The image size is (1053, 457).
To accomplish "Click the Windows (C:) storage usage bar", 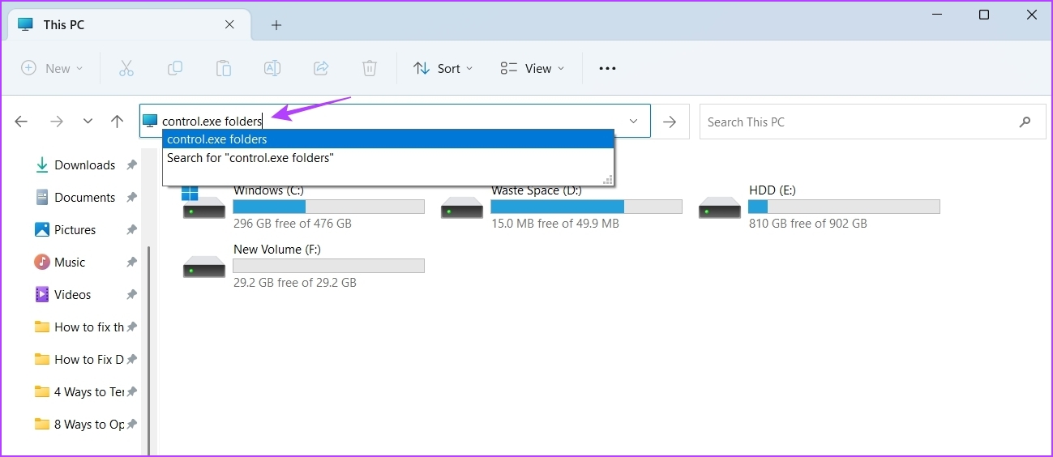I will point(328,207).
